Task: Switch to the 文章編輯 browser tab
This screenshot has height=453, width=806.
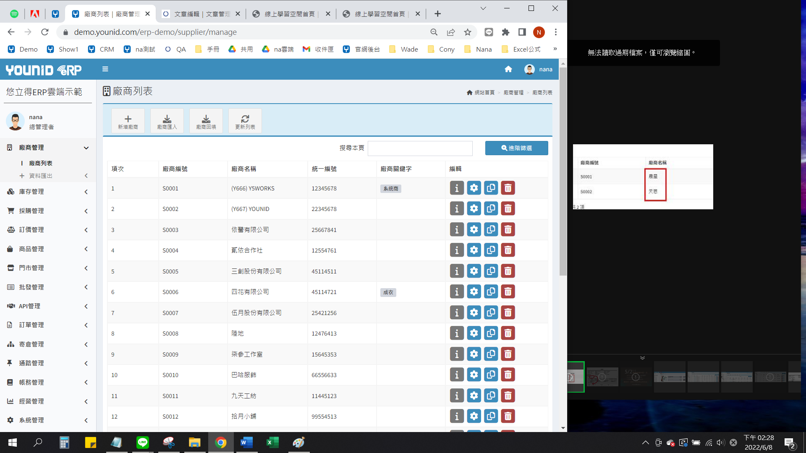Action: [197, 14]
